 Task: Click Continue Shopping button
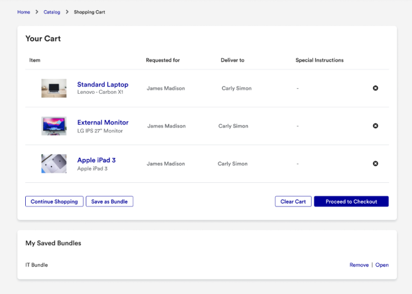pyautogui.click(x=54, y=201)
